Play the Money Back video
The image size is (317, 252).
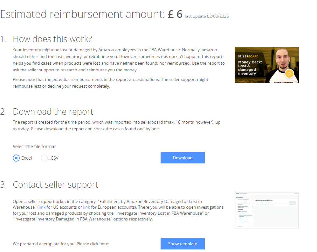(289, 74)
